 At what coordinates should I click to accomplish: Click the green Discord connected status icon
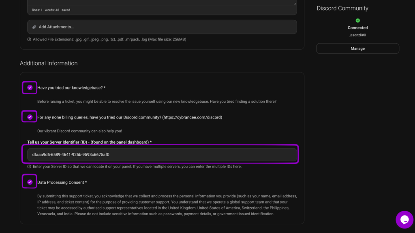coord(357,20)
